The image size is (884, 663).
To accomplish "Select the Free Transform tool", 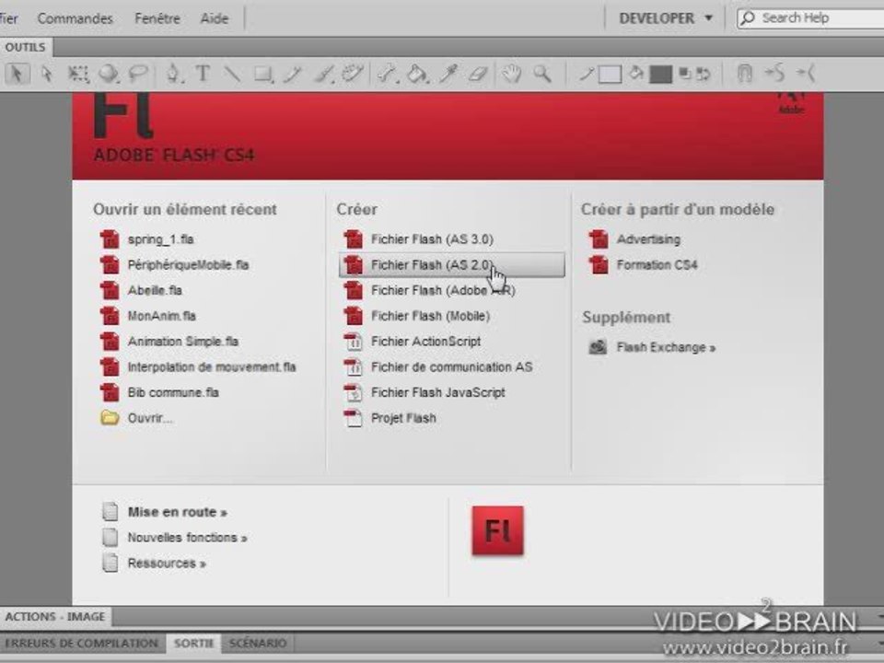I will [77, 74].
